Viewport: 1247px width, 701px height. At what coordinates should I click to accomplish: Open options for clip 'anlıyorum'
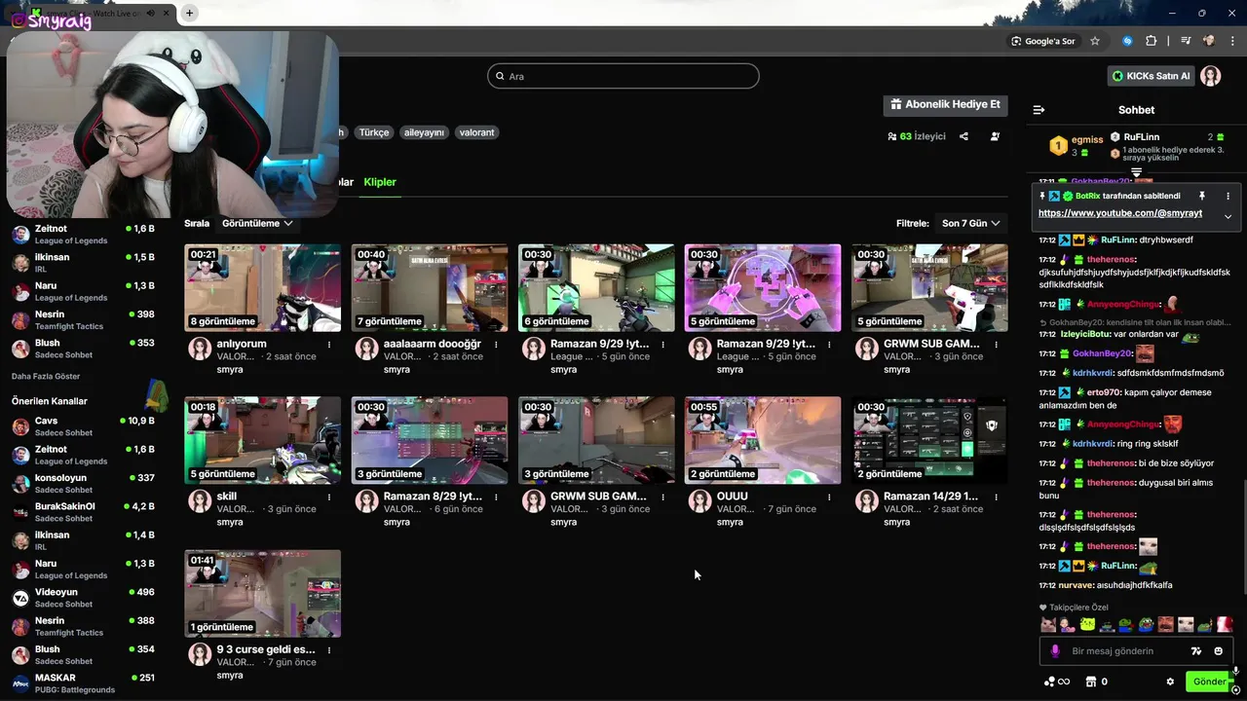click(x=329, y=345)
